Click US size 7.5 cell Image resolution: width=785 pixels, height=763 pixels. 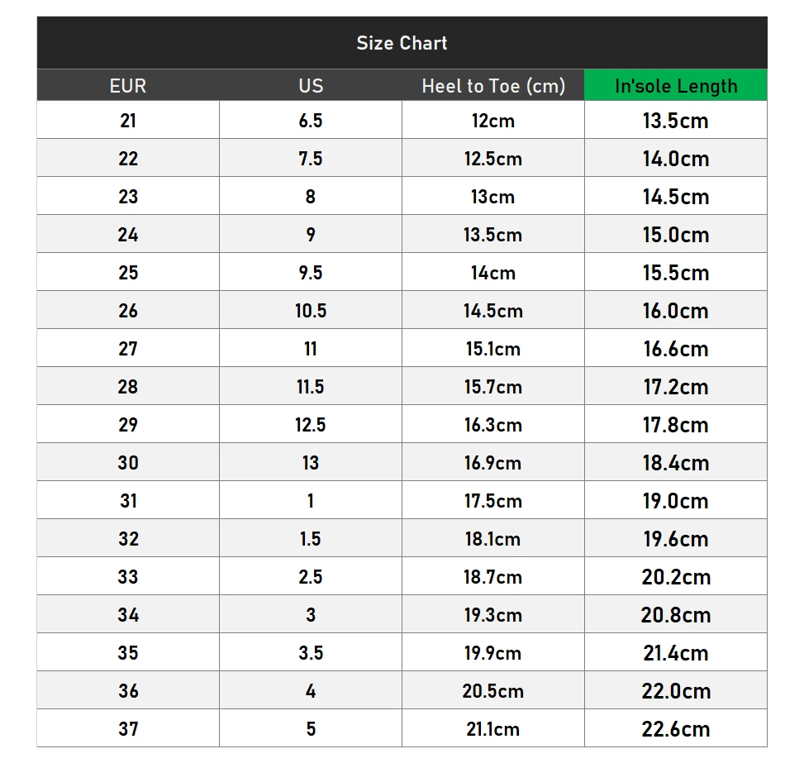[x=311, y=159]
